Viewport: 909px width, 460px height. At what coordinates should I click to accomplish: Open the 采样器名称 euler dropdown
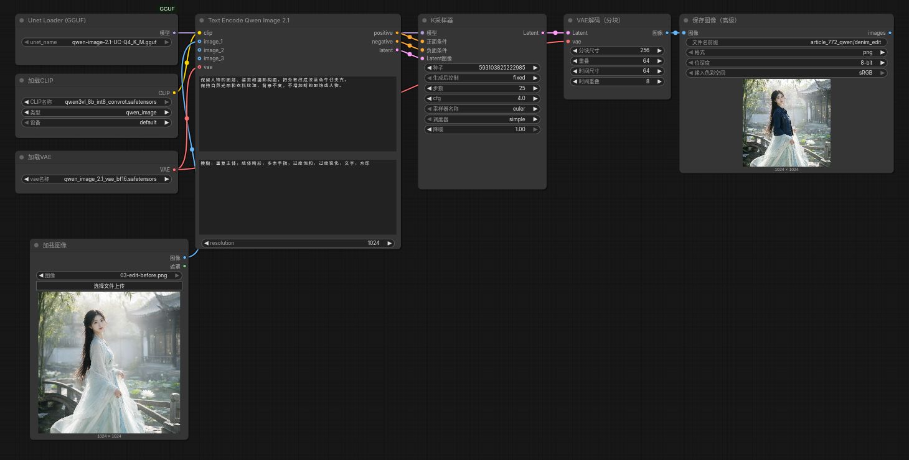pyautogui.click(x=483, y=109)
